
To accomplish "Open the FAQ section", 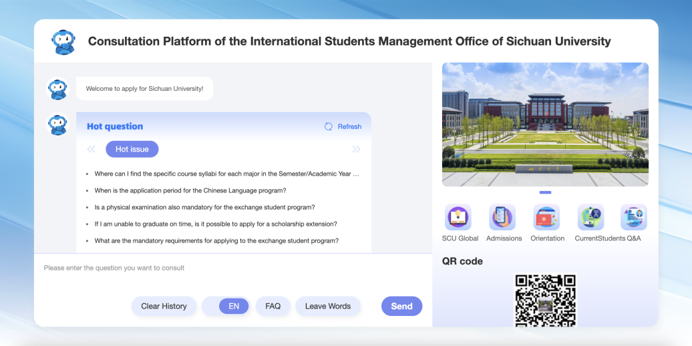I will (273, 306).
